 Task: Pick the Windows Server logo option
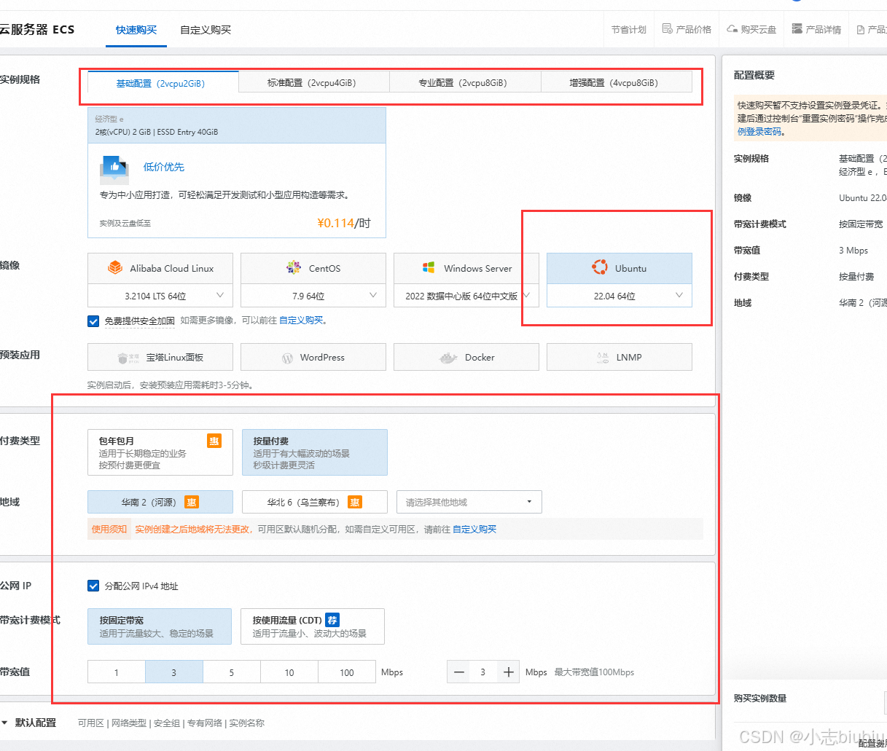coord(429,268)
